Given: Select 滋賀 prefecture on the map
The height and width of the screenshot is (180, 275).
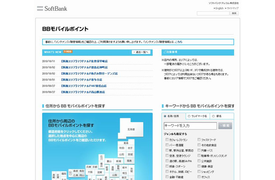Looking at the screenshot, I should tap(100, 172).
